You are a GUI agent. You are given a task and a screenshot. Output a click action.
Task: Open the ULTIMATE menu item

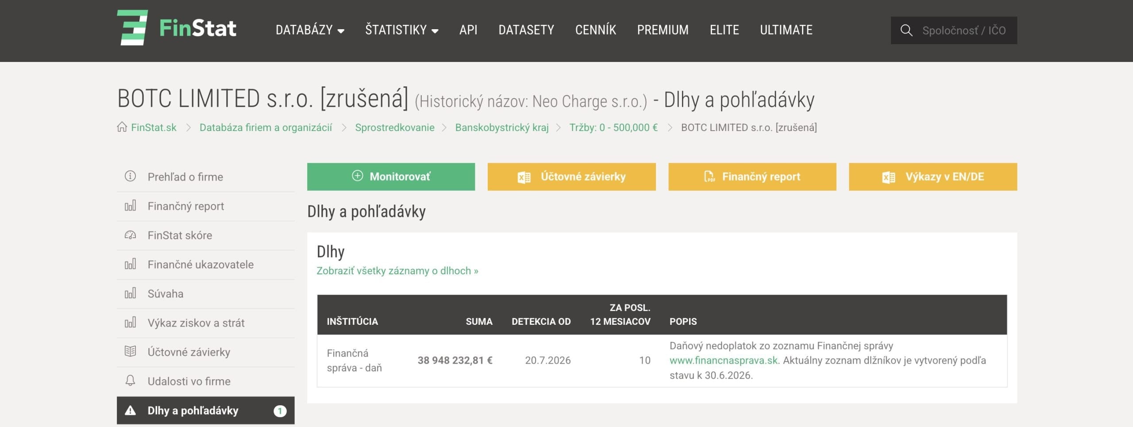pos(786,30)
